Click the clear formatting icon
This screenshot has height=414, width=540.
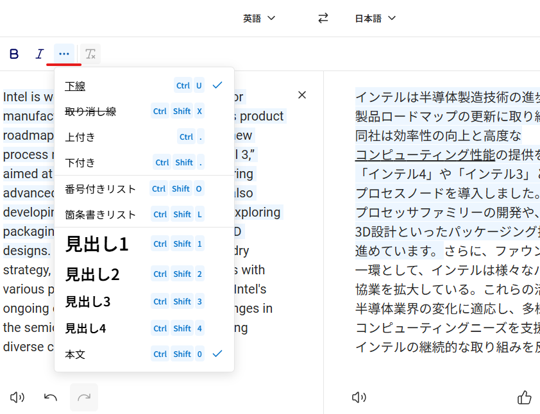[x=90, y=54]
